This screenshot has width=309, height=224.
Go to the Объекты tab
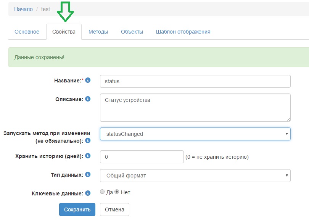132,32
